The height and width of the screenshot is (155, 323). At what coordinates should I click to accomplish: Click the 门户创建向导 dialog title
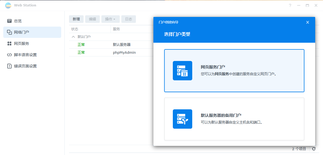tap(168, 22)
